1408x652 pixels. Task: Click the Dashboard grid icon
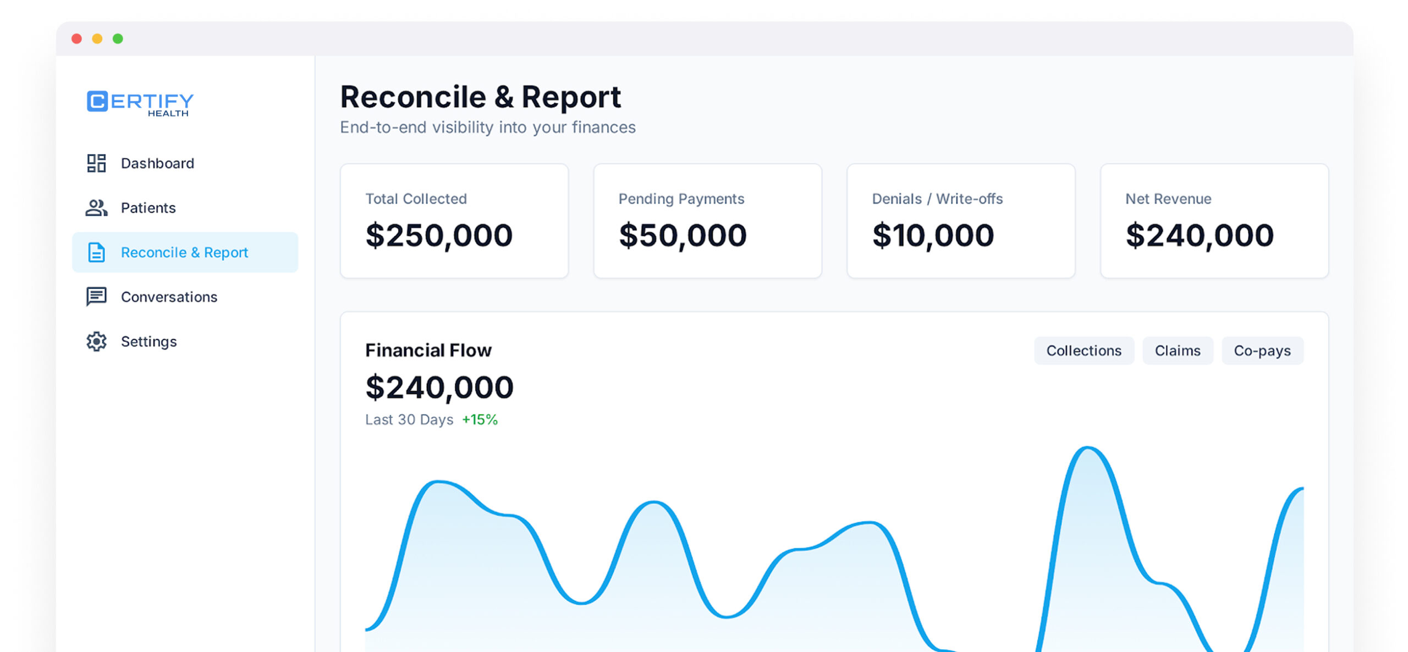(96, 163)
